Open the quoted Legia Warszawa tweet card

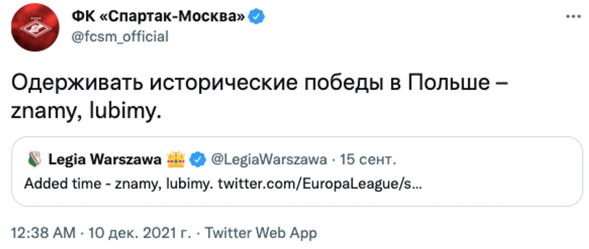click(x=297, y=171)
